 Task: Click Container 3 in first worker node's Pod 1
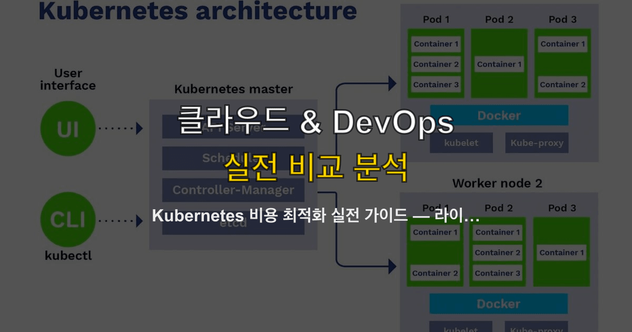coord(436,84)
